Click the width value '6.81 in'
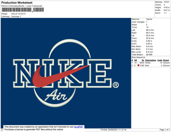This screenshot has height=132, width=171. pyautogui.click(x=167, y=10)
